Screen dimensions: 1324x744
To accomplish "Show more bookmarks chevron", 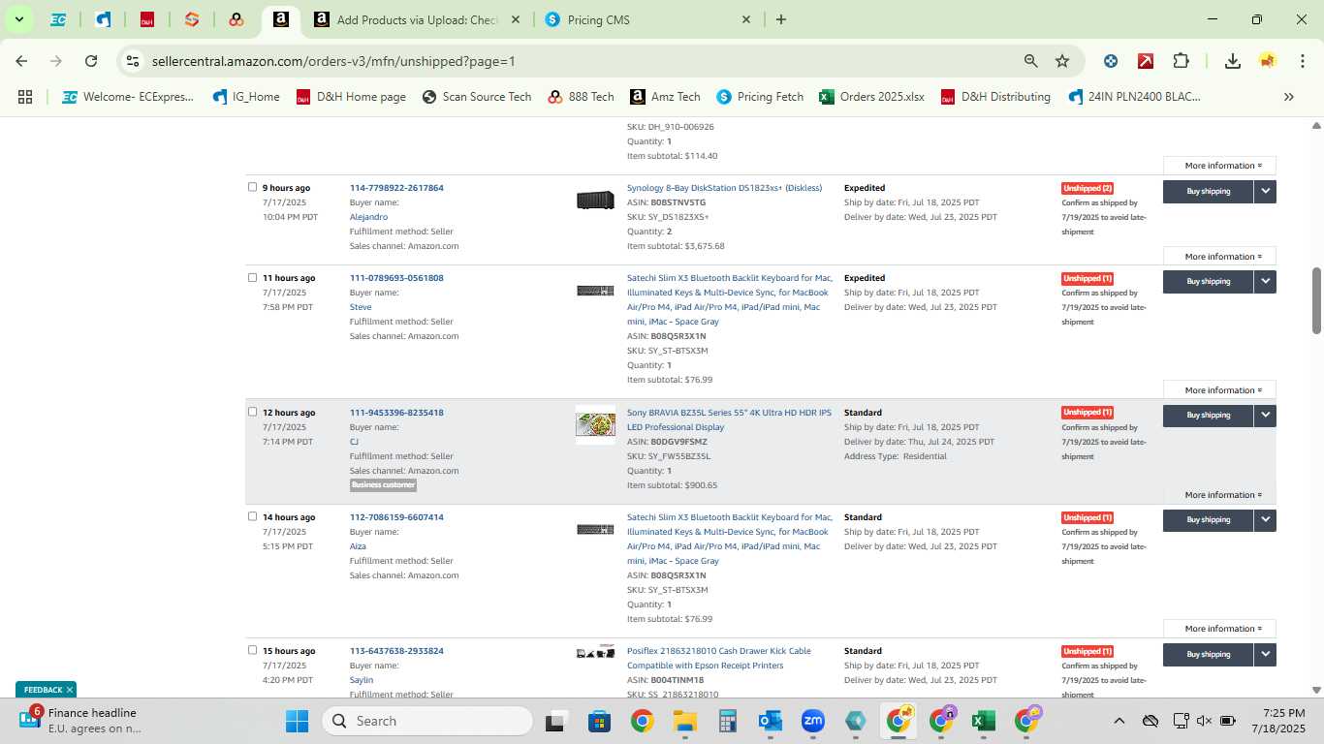I will click(1289, 97).
